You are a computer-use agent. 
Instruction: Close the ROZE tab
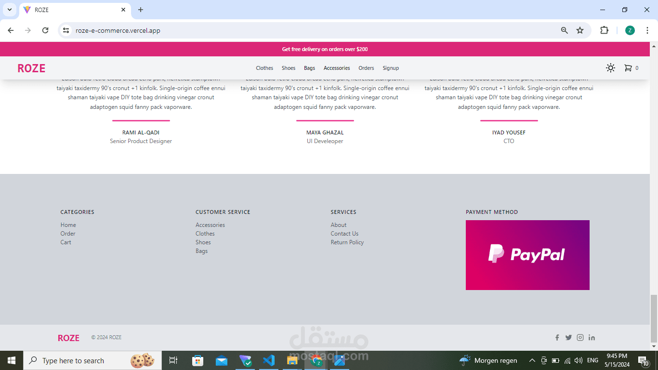[x=123, y=10]
